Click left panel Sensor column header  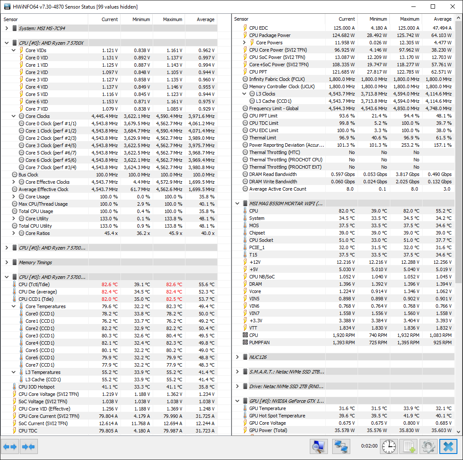tap(44, 19)
